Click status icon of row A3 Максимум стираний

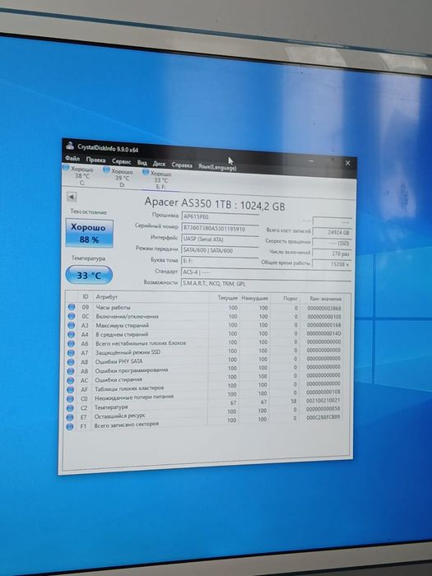(x=72, y=325)
